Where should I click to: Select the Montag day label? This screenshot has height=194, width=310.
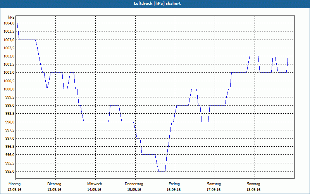14,184
